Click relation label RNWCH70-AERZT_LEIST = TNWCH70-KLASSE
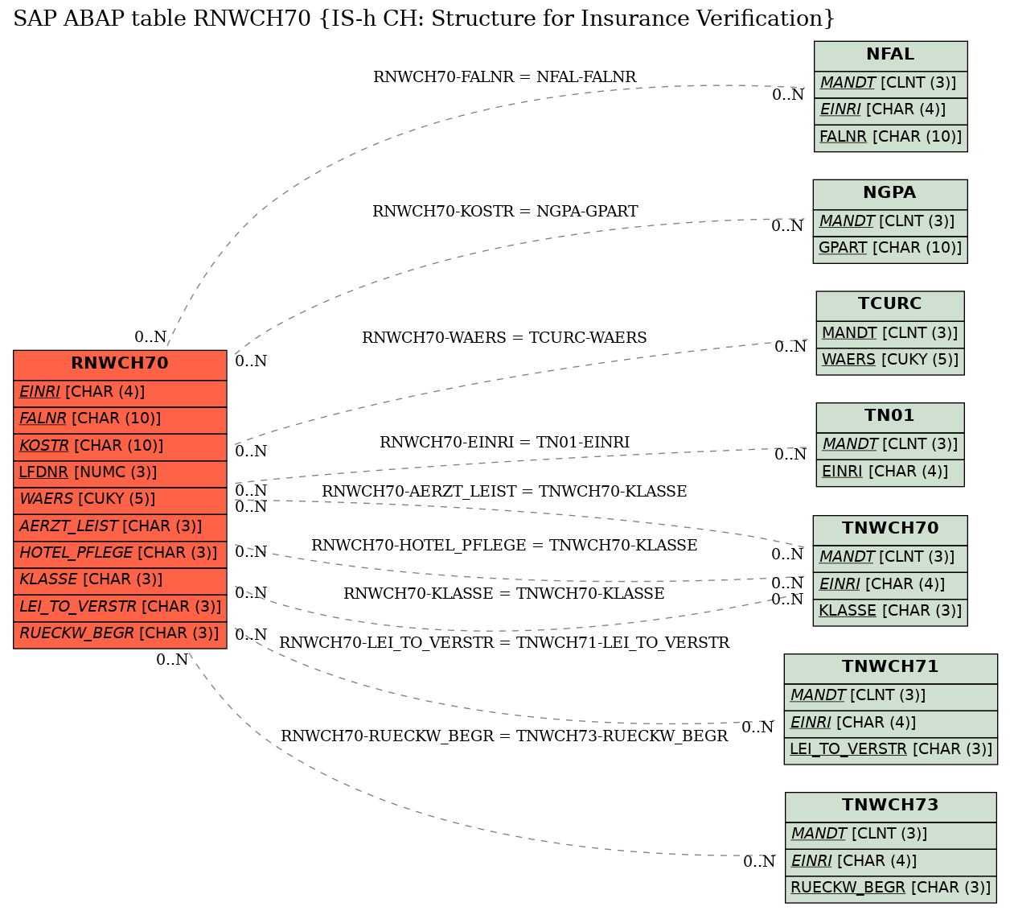1010x911 pixels. point(504,492)
